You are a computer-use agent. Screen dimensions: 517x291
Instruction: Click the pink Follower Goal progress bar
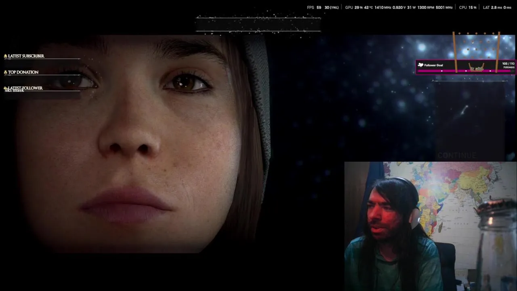(466, 71)
